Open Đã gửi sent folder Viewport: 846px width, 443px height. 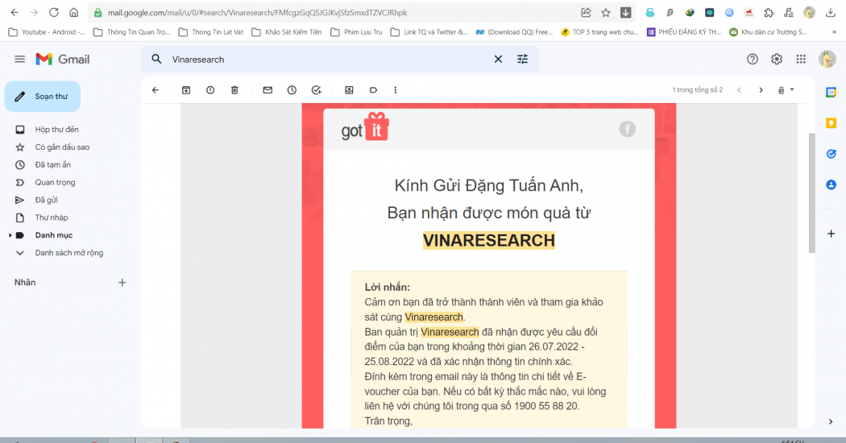tap(47, 200)
